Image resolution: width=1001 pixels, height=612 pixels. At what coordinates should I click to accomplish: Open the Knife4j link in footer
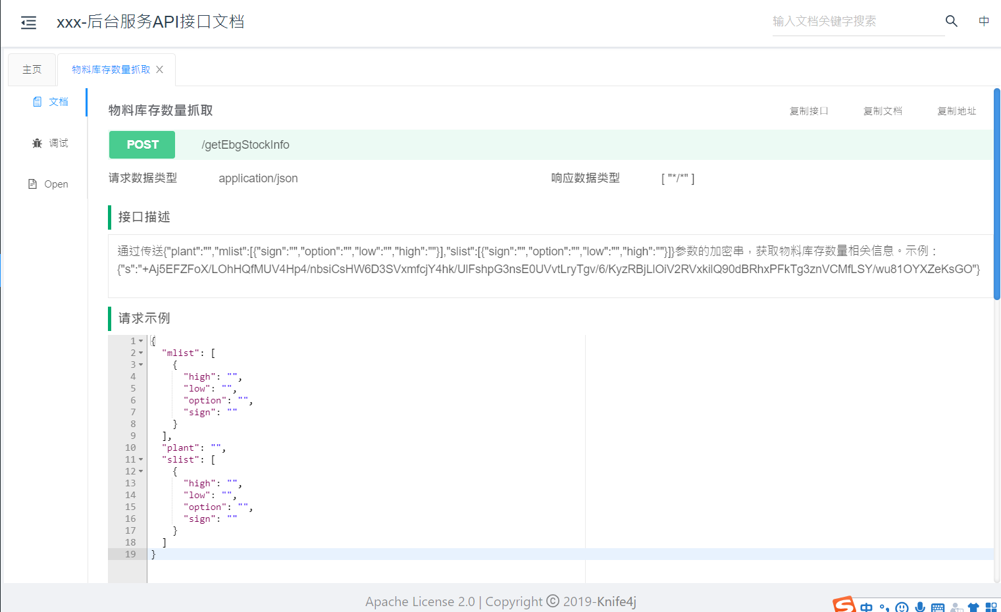point(617,601)
